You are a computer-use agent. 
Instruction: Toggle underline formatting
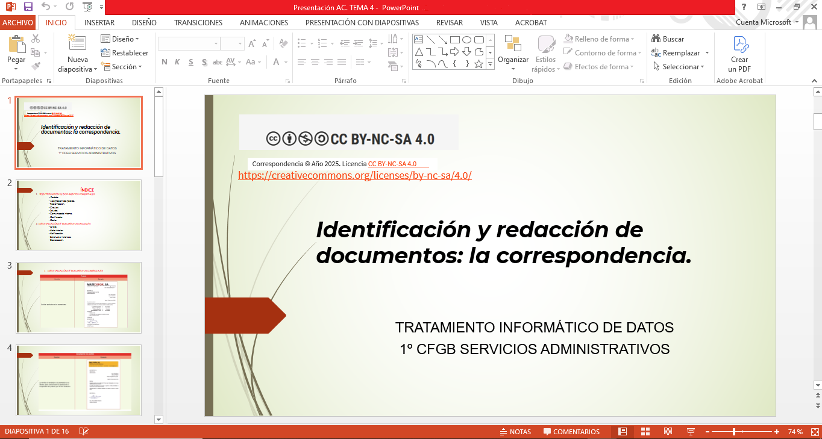coord(190,61)
